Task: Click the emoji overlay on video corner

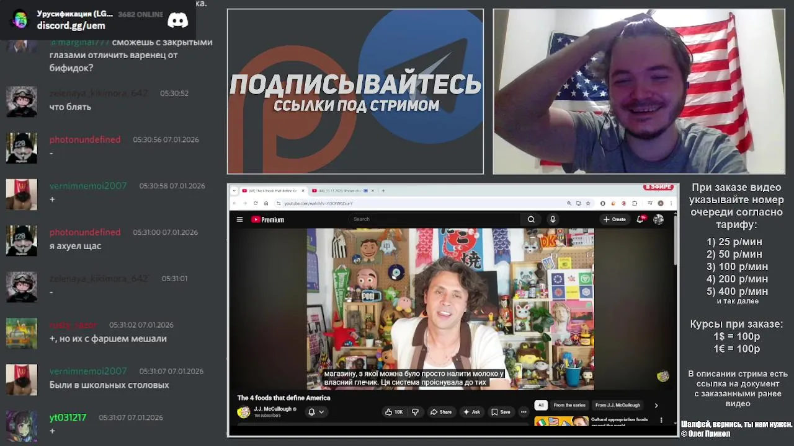Action: click(x=663, y=375)
